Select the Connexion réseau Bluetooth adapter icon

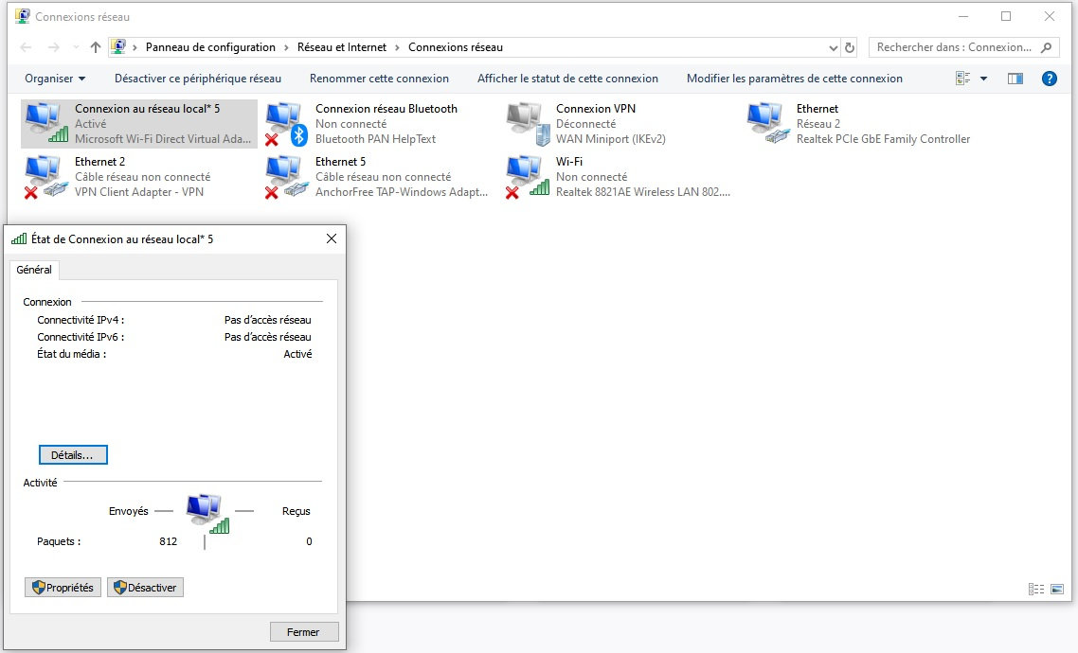pos(287,124)
